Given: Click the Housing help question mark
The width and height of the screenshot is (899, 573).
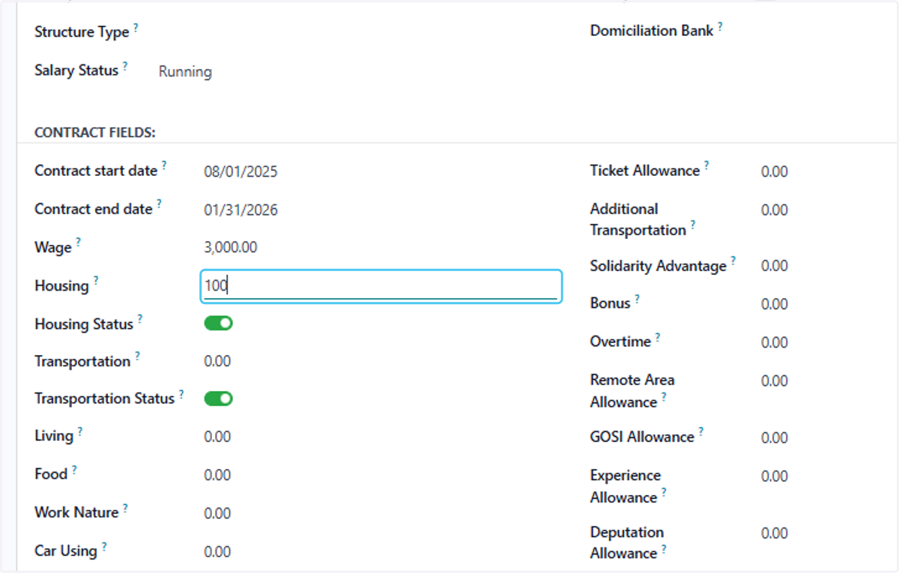Looking at the screenshot, I should click(95, 281).
